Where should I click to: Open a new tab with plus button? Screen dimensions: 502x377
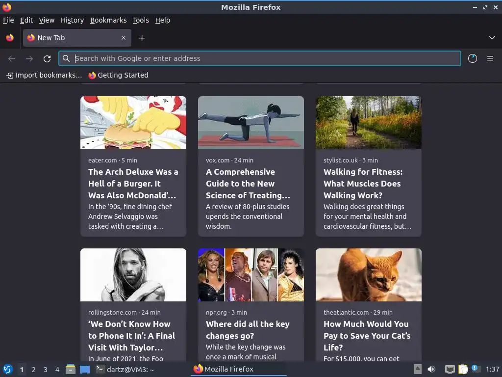142,38
